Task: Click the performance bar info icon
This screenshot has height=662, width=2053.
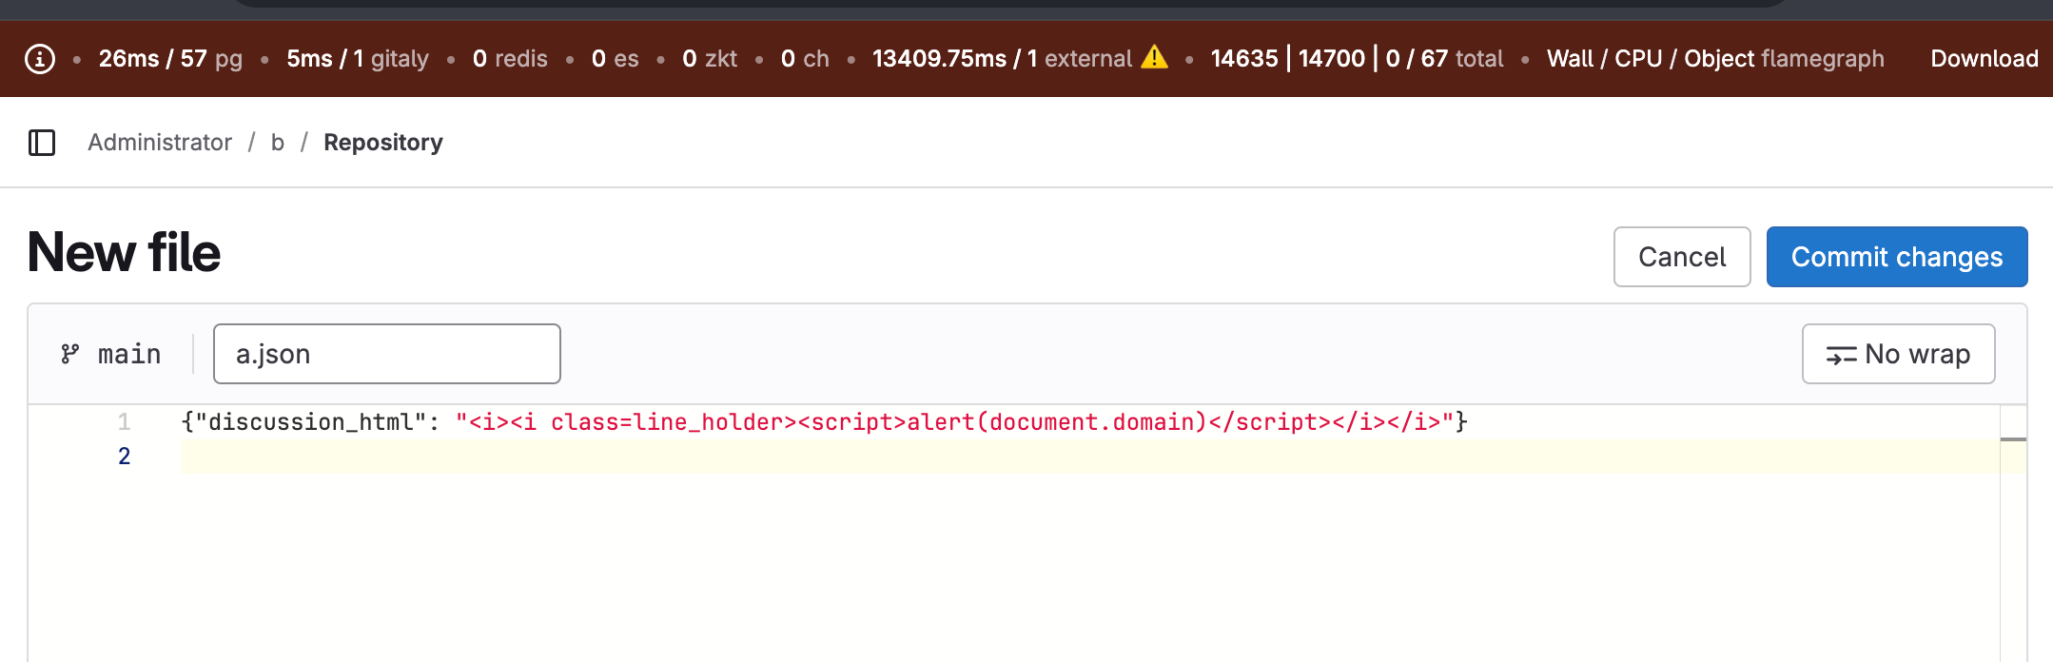Action: (39, 59)
